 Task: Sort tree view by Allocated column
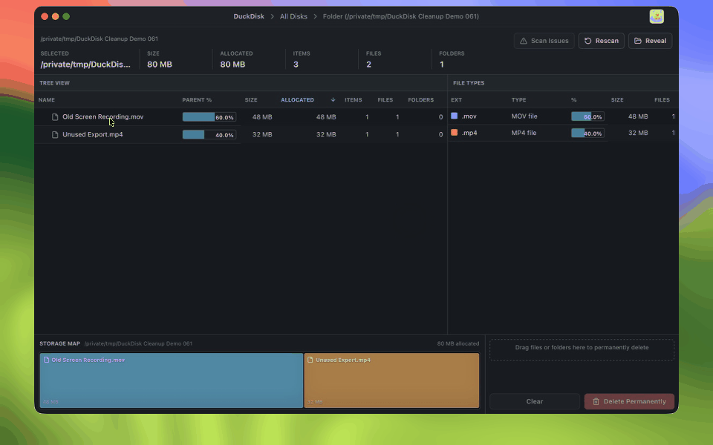pyautogui.click(x=297, y=100)
